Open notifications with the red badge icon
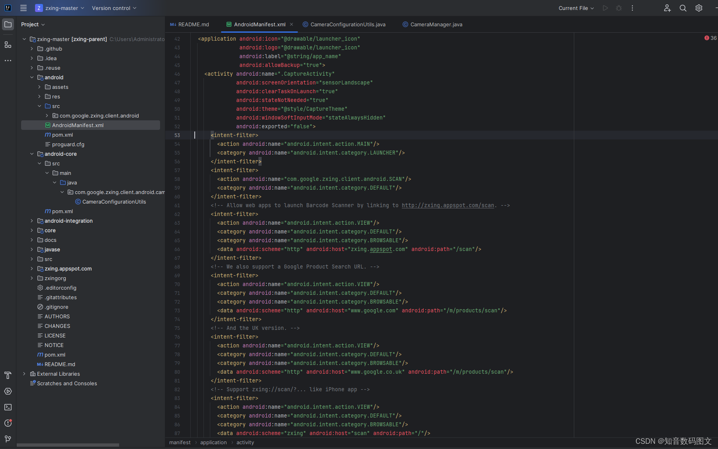 [x=8, y=423]
